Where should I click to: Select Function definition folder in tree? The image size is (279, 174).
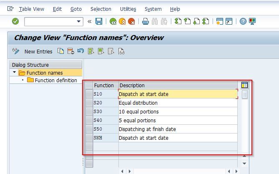pyautogui.click(x=52, y=80)
